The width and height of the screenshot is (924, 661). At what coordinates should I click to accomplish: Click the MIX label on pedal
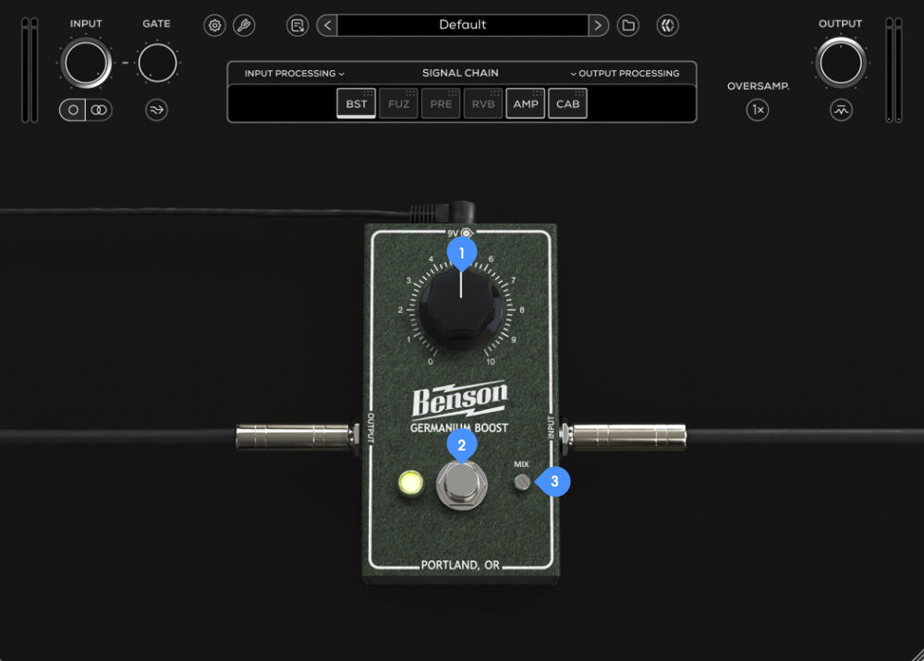(521, 464)
